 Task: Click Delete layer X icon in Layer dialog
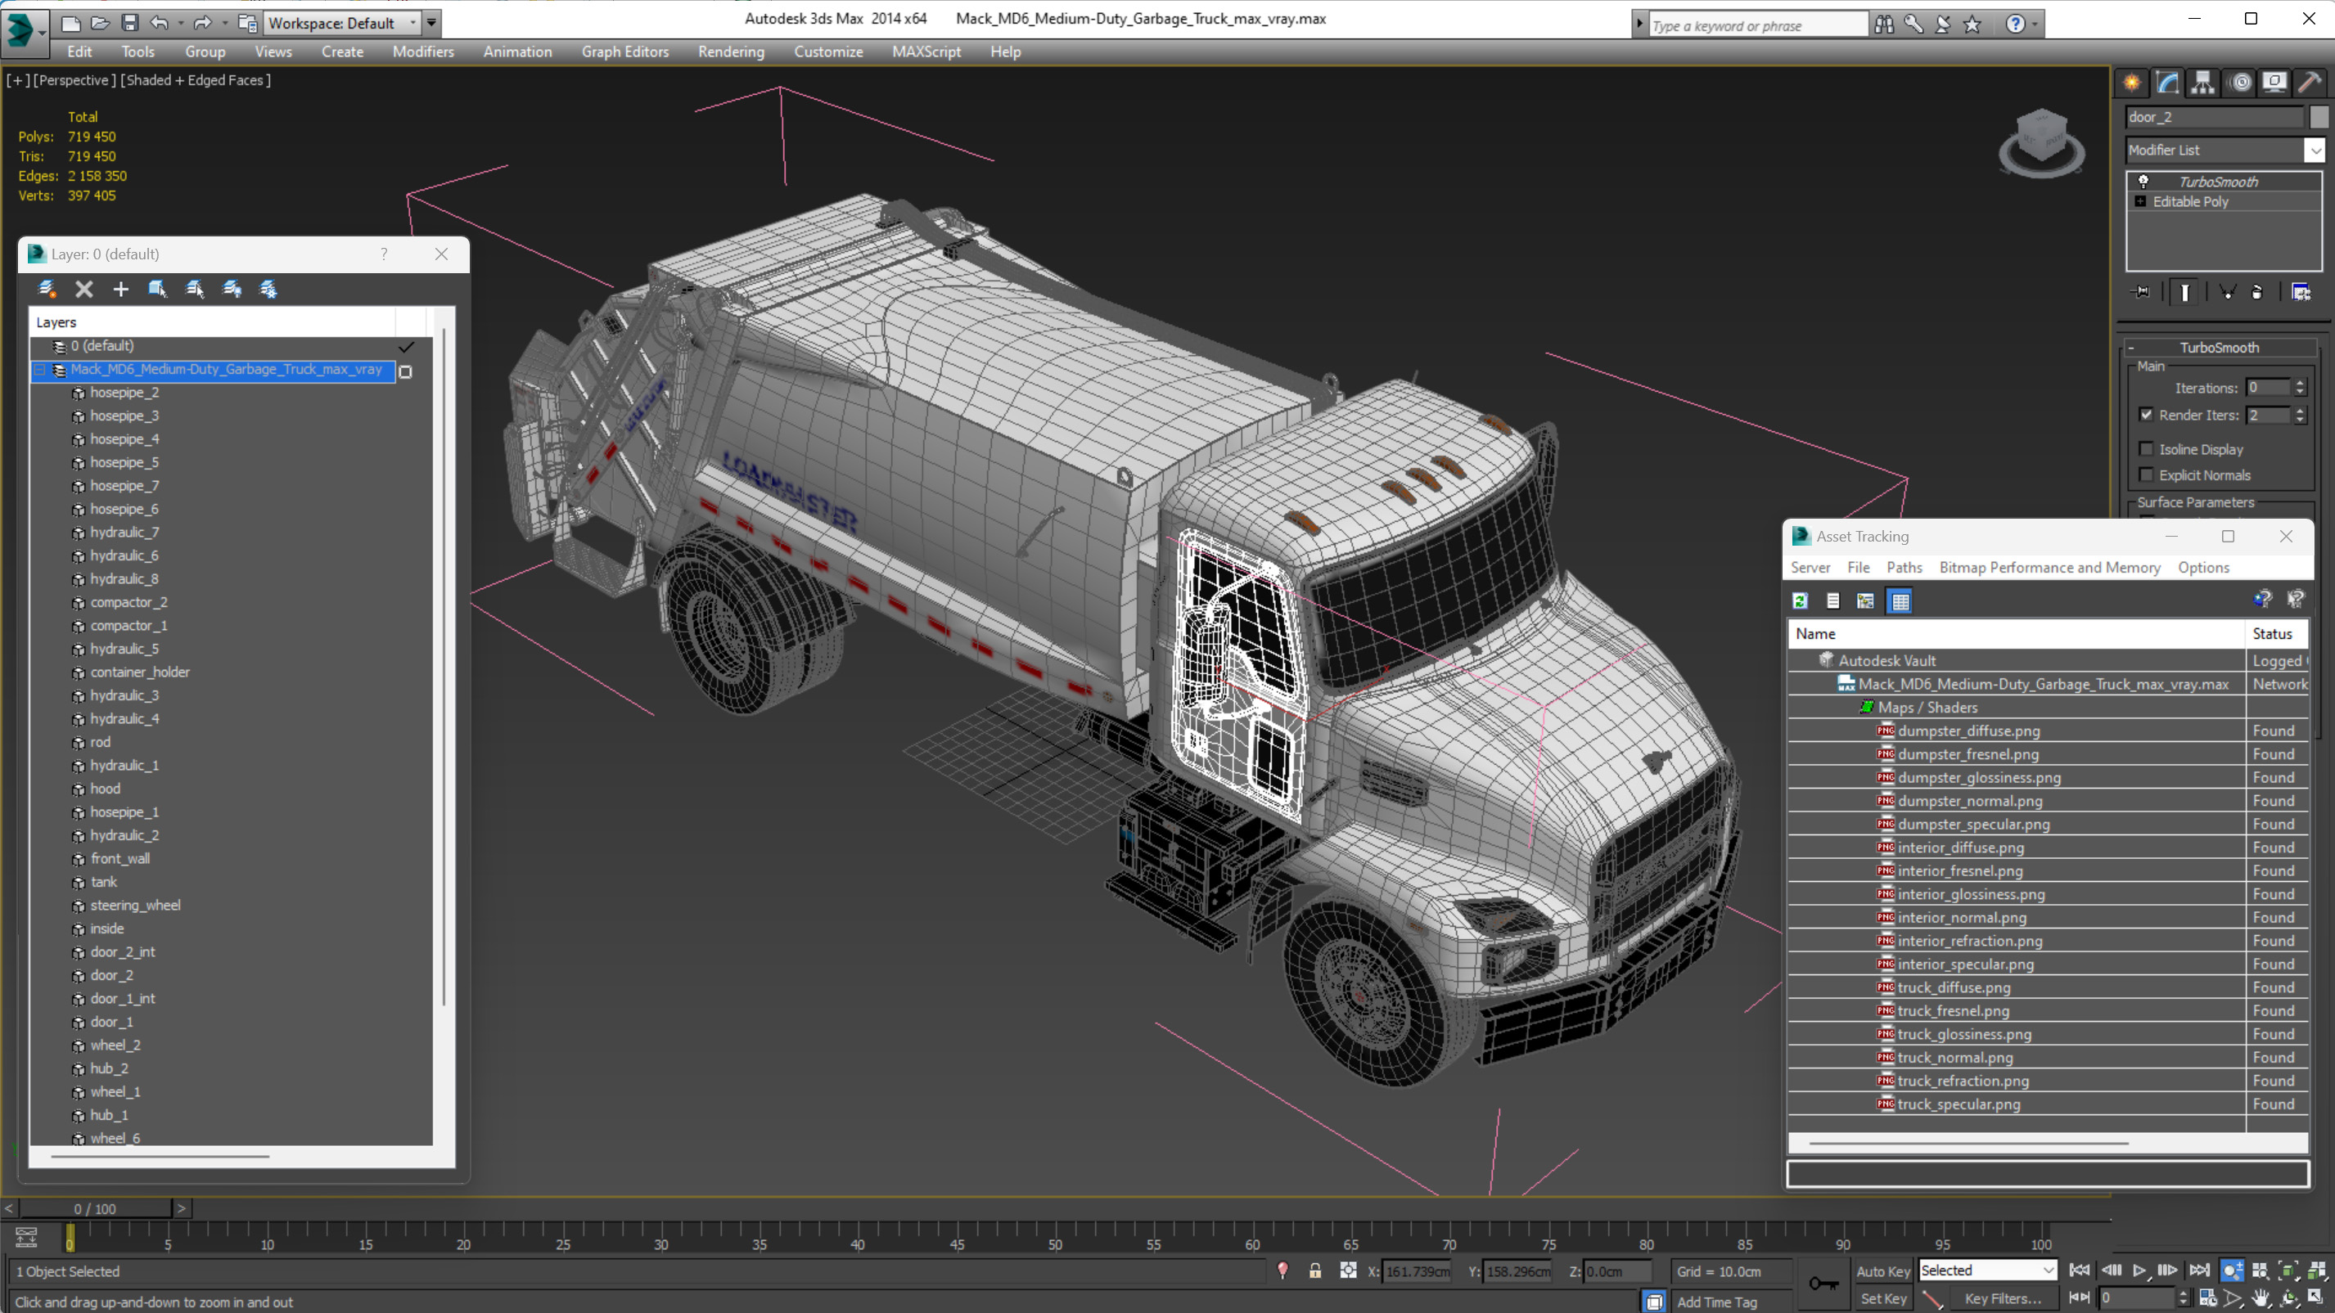pos(84,289)
